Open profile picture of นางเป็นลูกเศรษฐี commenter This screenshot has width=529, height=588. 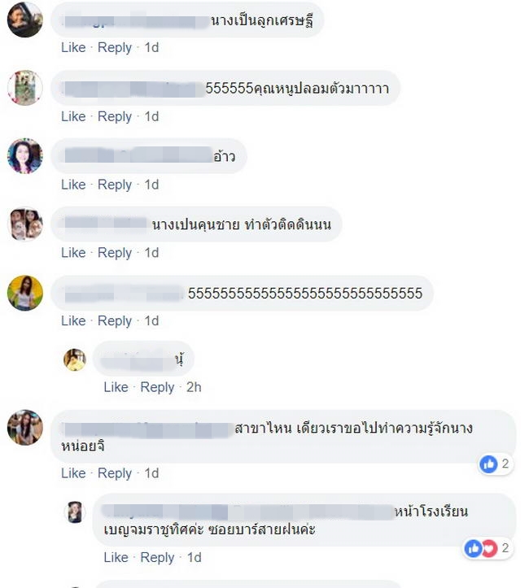25,20
